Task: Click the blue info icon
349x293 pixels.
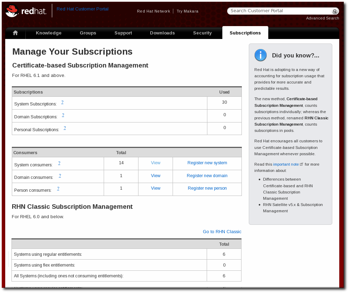Action: [260, 55]
